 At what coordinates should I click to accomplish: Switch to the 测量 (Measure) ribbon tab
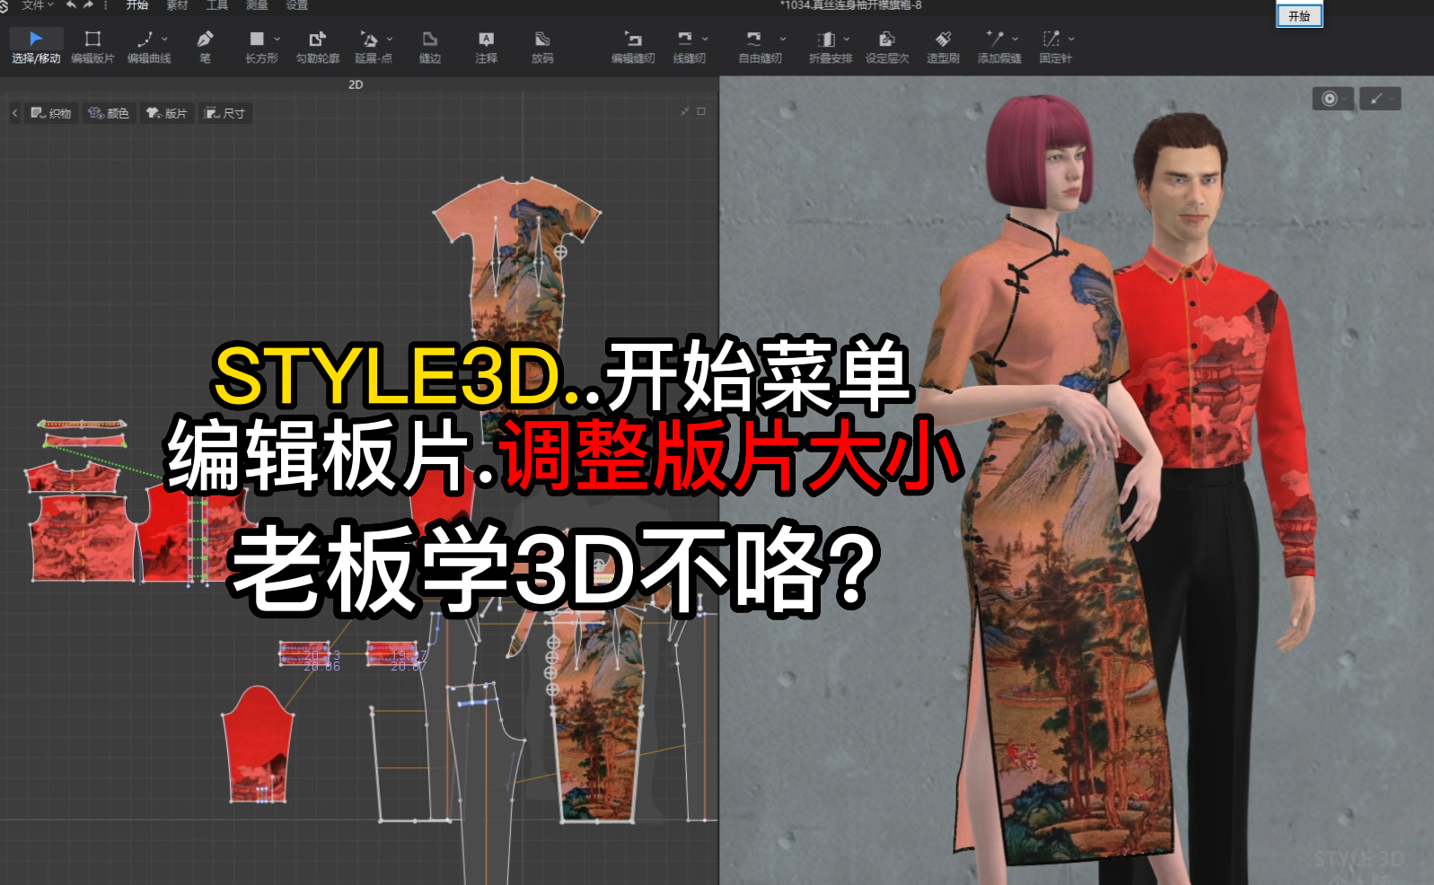point(257,5)
